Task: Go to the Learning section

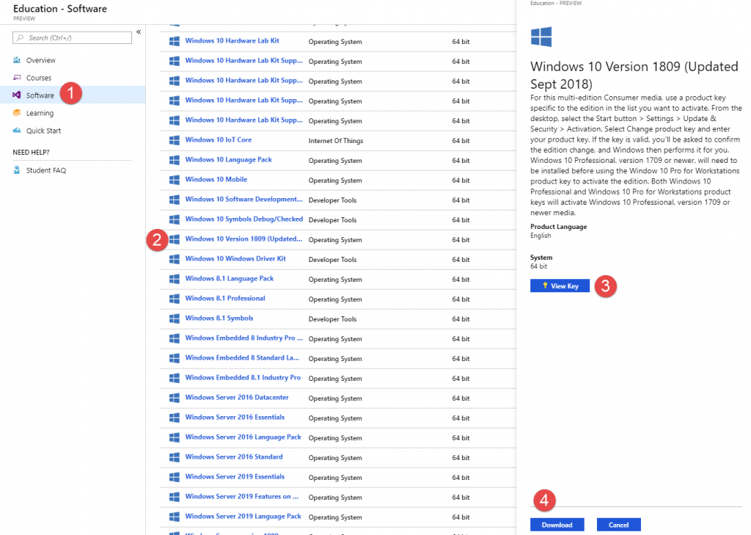Action: point(40,113)
